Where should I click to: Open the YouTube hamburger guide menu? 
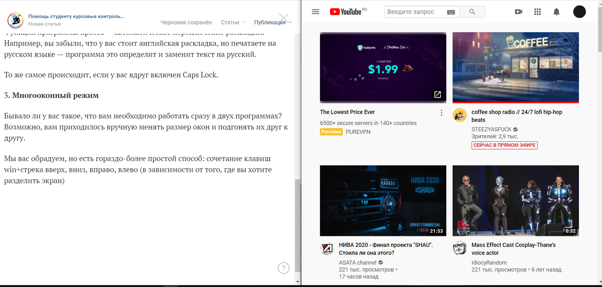(x=316, y=12)
